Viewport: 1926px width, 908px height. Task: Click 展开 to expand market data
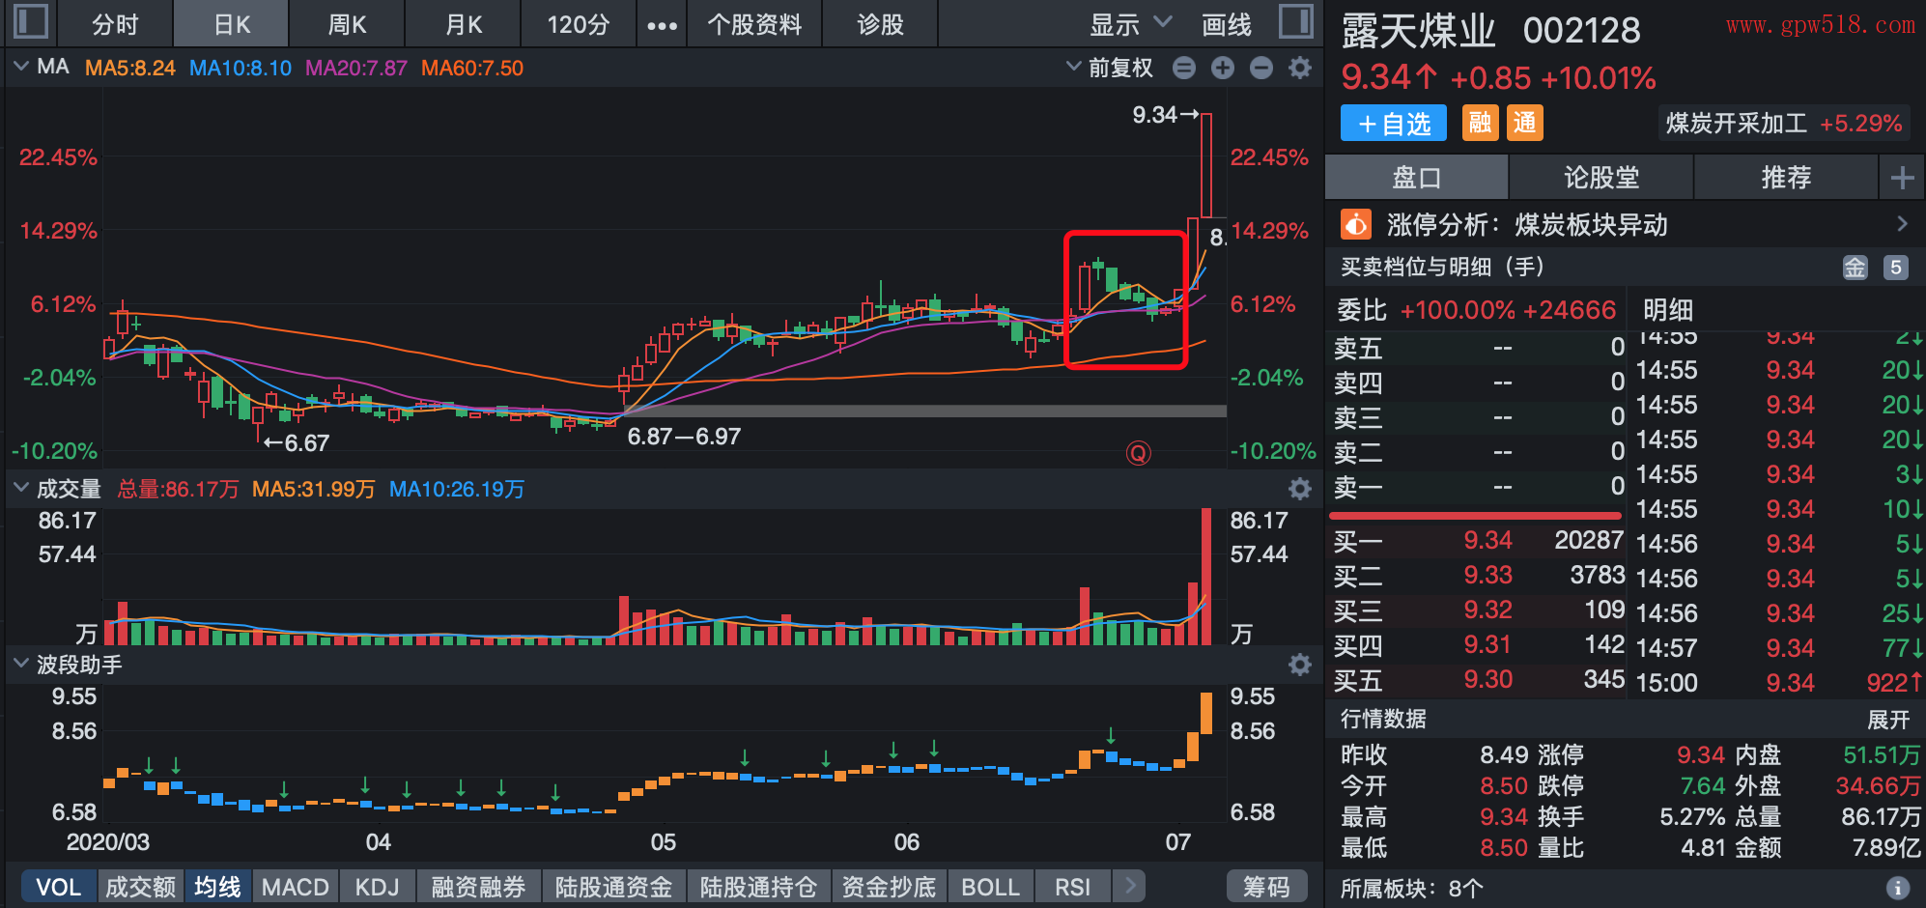point(1887,720)
